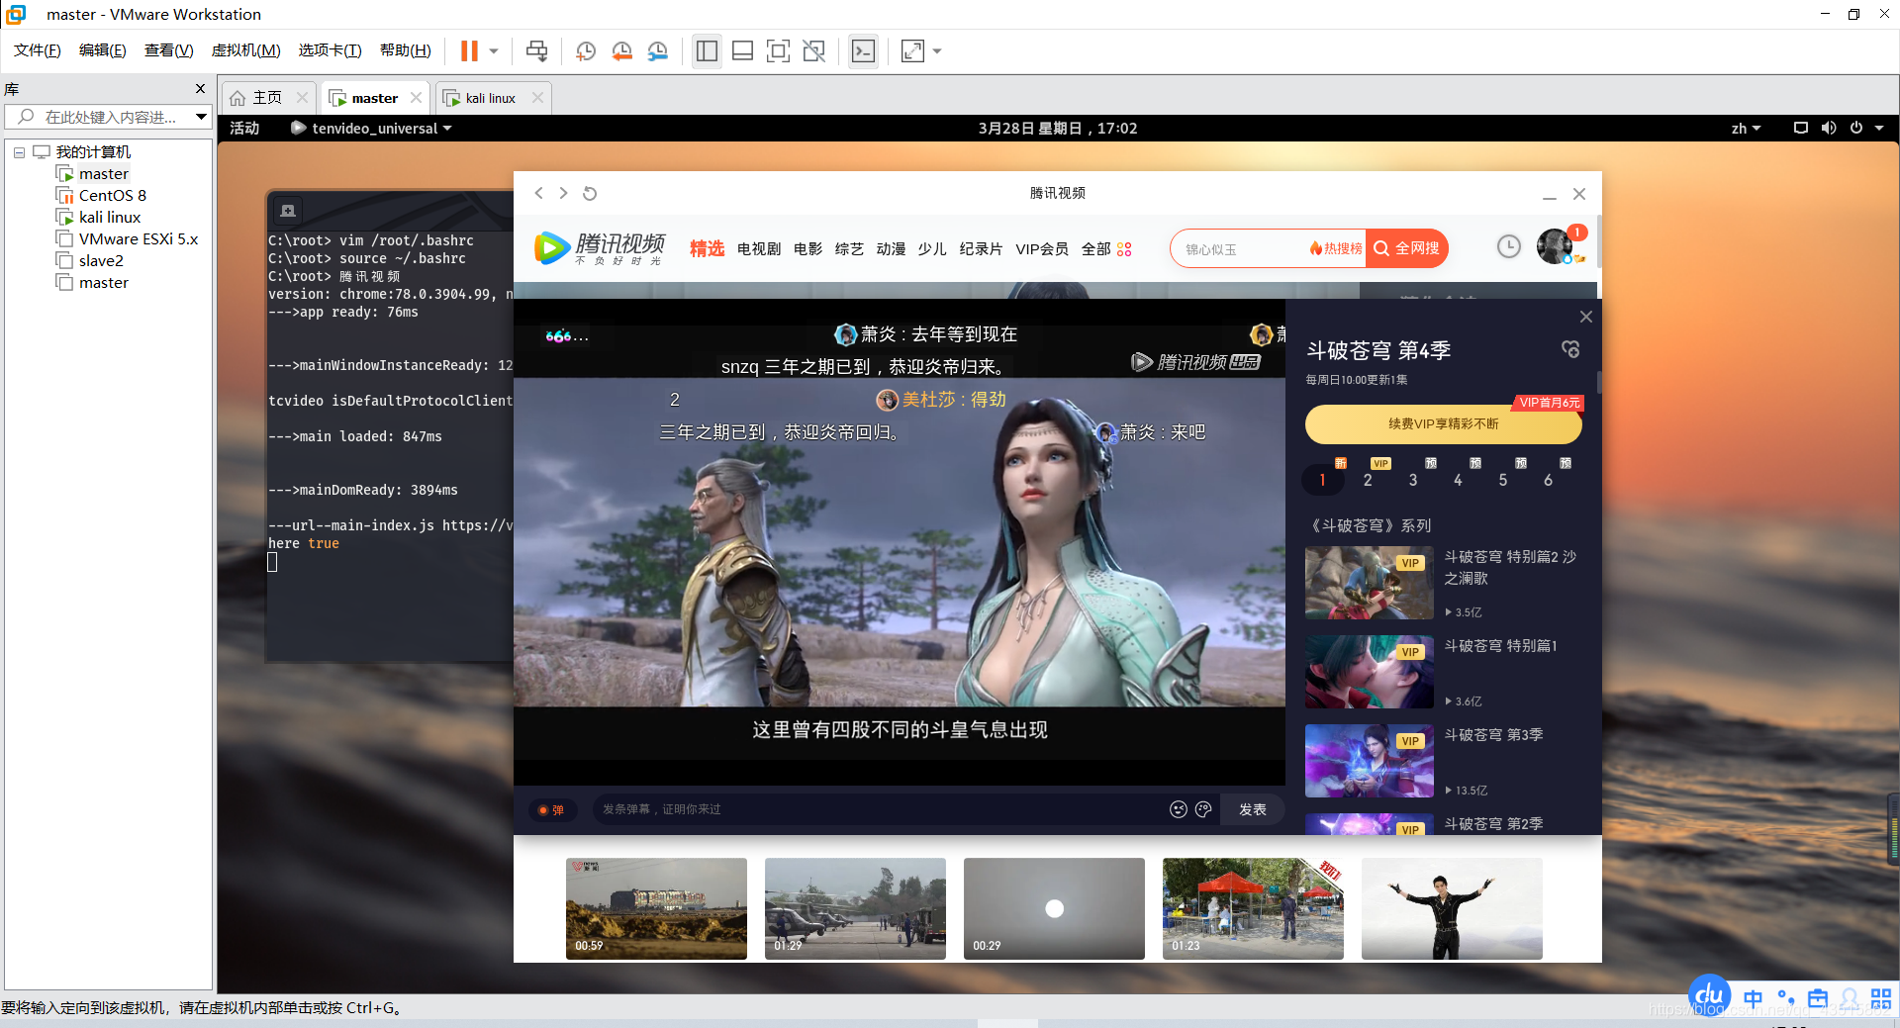Select episode 6 in episode list
1900x1028 pixels.
click(x=1549, y=480)
